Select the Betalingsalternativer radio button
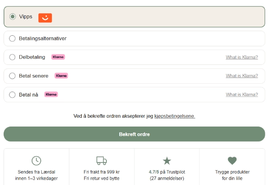Screen dimensions: 269x185 (x=12, y=38)
